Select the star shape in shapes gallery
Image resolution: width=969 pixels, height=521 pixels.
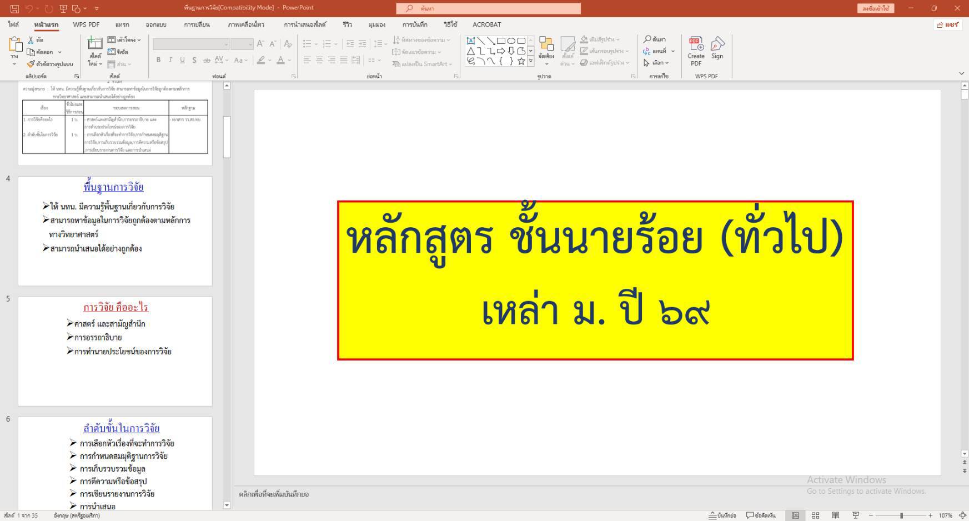[x=521, y=61]
